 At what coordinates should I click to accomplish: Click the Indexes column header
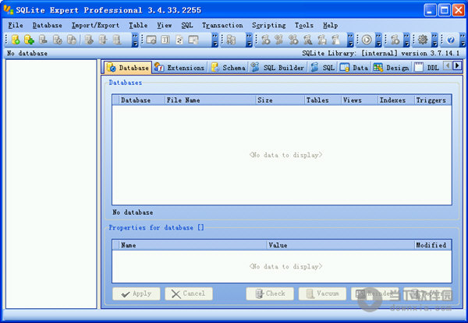click(x=396, y=100)
